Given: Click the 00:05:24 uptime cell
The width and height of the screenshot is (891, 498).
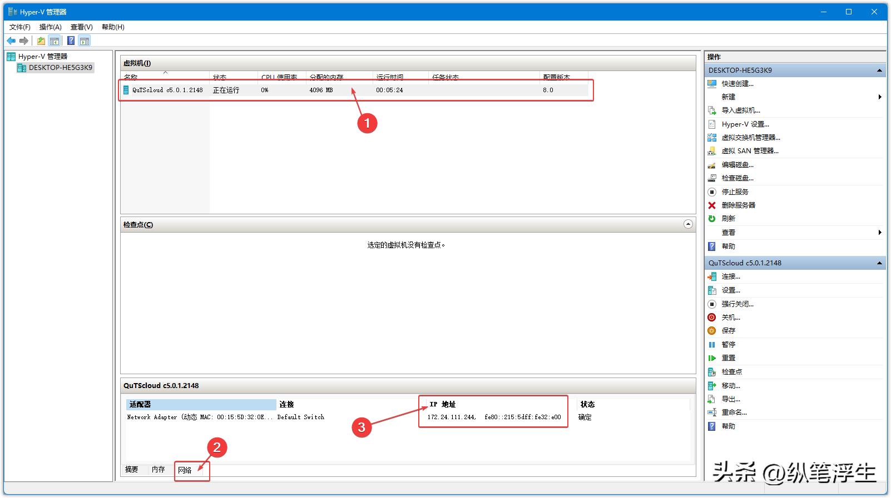Looking at the screenshot, I should click(x=389, y=90).
